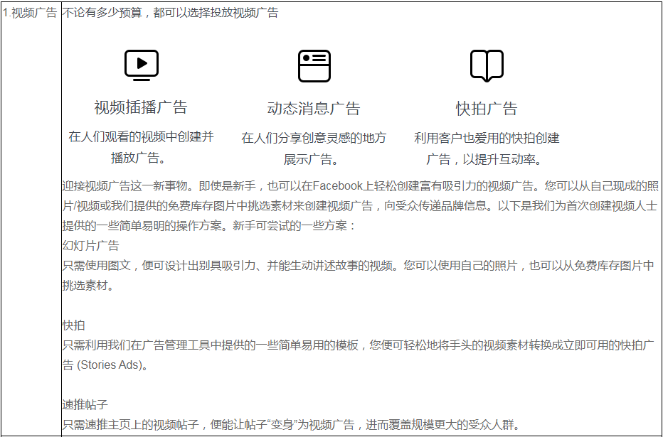Click the (Stories Ads) text

[x=112, y=365]
